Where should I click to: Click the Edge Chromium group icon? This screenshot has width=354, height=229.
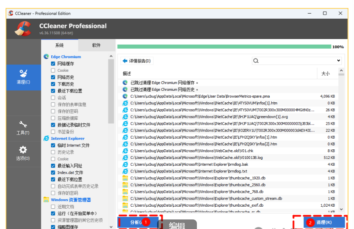pyautogui.click(x=46, y=57)
